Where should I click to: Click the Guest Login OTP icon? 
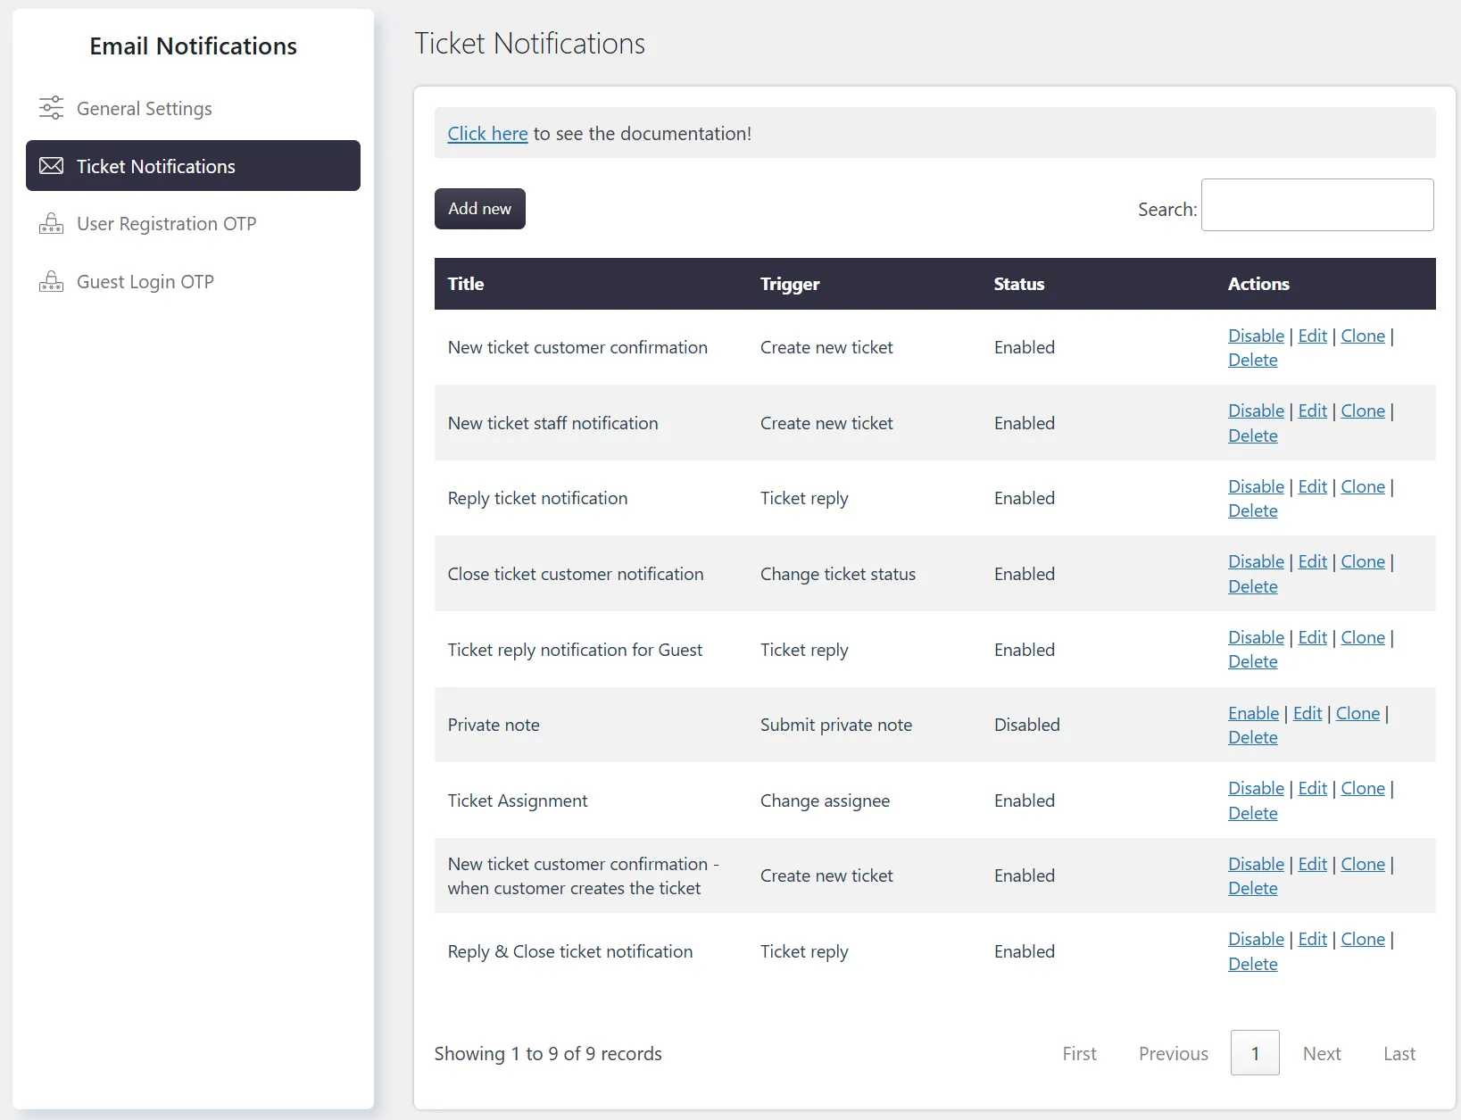click(51, 282)
